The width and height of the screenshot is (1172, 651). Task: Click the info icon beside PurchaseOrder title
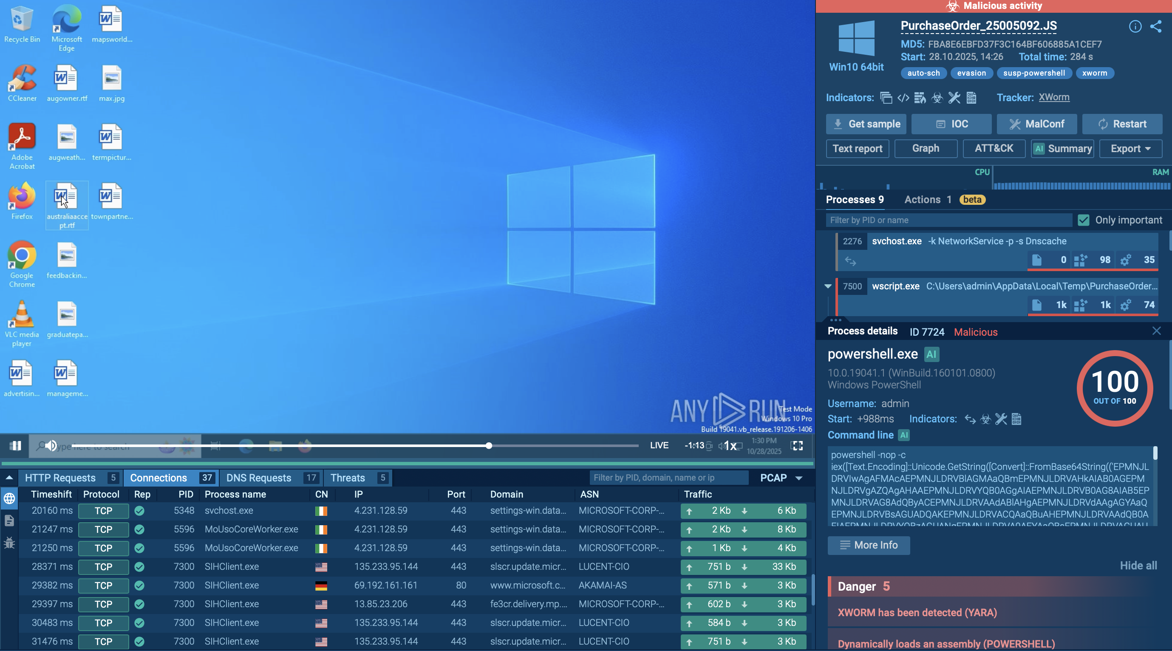click(x=1135, y=26)
